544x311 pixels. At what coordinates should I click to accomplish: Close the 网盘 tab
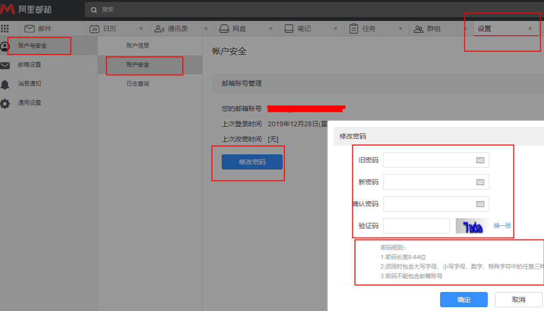(x=271, y=29)
